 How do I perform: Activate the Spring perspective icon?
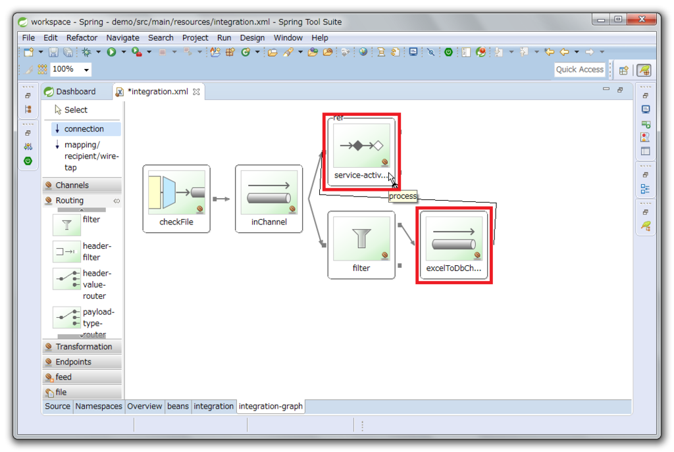(x=644, y=70)
